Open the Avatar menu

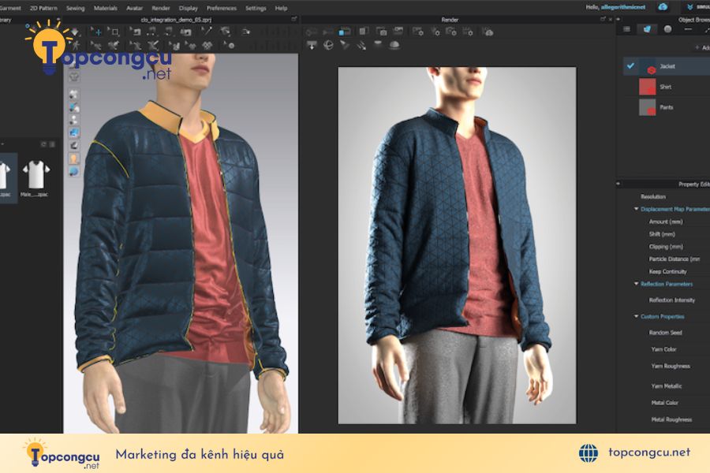(x=134, y=8)
